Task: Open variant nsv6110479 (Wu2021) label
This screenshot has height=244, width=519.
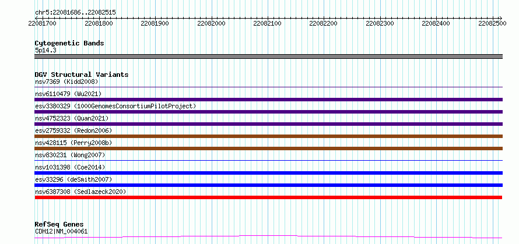Action: point(68,94)
